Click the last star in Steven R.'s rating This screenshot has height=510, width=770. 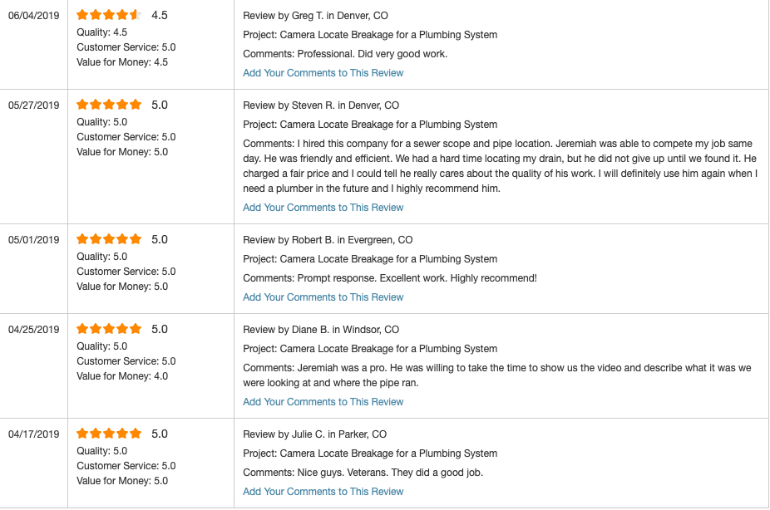(x=136, y=105)
